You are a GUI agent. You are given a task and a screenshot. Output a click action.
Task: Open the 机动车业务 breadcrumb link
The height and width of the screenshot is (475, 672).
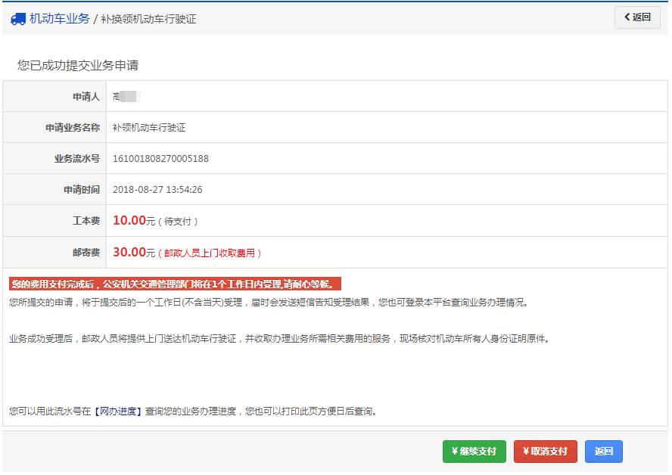[60, 19]
